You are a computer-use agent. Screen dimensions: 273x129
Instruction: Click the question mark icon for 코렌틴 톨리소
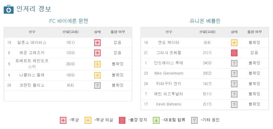tap(98, 85)
